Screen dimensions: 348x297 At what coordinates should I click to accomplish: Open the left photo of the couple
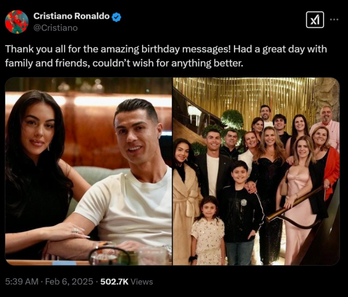88,171
